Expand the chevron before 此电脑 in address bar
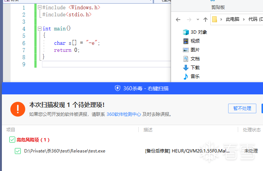Screen dimensions: 263x171 [221, 19]
